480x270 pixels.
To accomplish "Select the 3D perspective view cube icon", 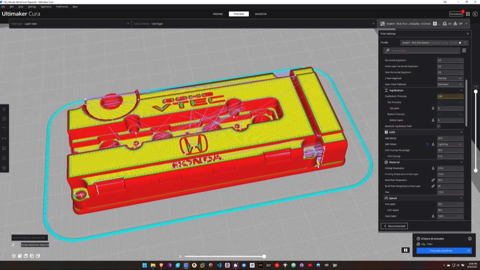I will point(14,256).
